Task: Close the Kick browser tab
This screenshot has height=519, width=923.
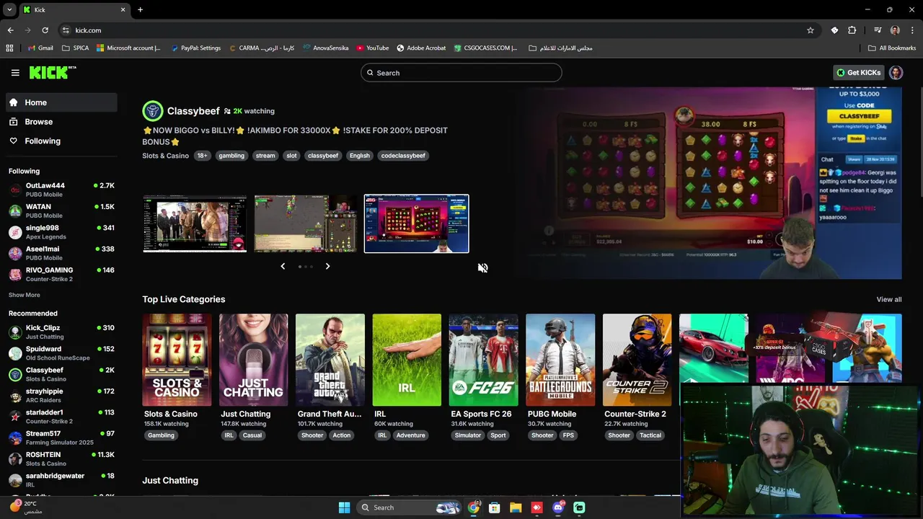Action: point(123,10)
